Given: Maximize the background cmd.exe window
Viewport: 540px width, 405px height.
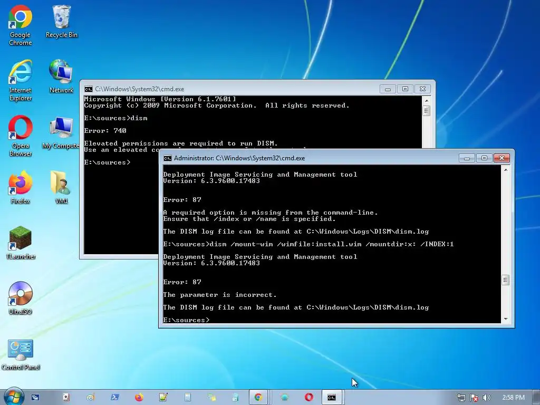Looking at the screenshot, I should click(405, 89).
